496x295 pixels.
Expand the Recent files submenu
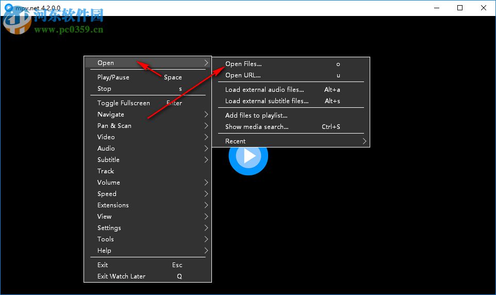tap(291, 141)
